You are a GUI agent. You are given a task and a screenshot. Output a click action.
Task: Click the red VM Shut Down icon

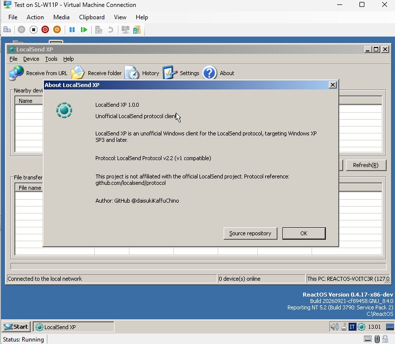(x=45, y=30)
